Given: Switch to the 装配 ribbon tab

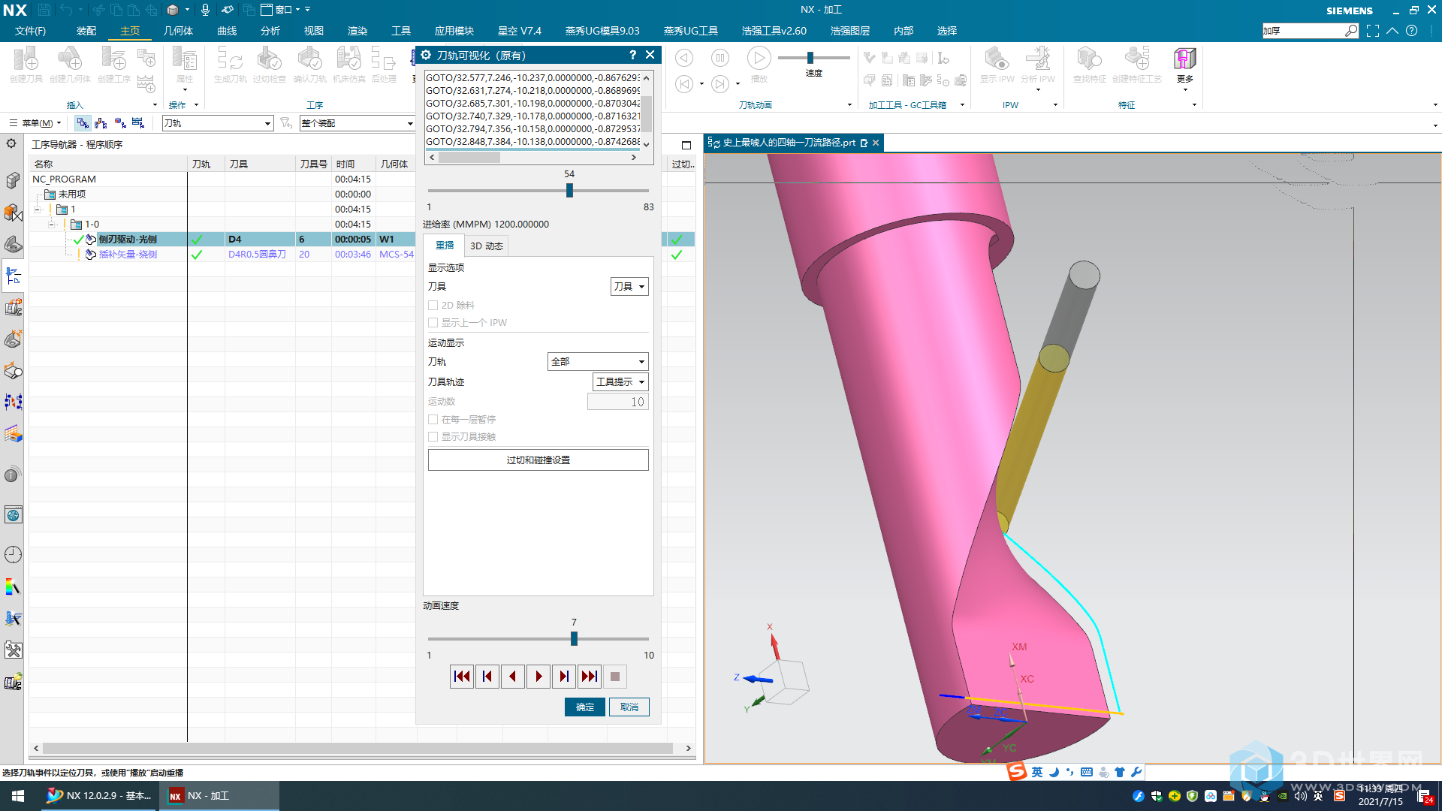Looking at the screenshot, I should pos(86,31).
